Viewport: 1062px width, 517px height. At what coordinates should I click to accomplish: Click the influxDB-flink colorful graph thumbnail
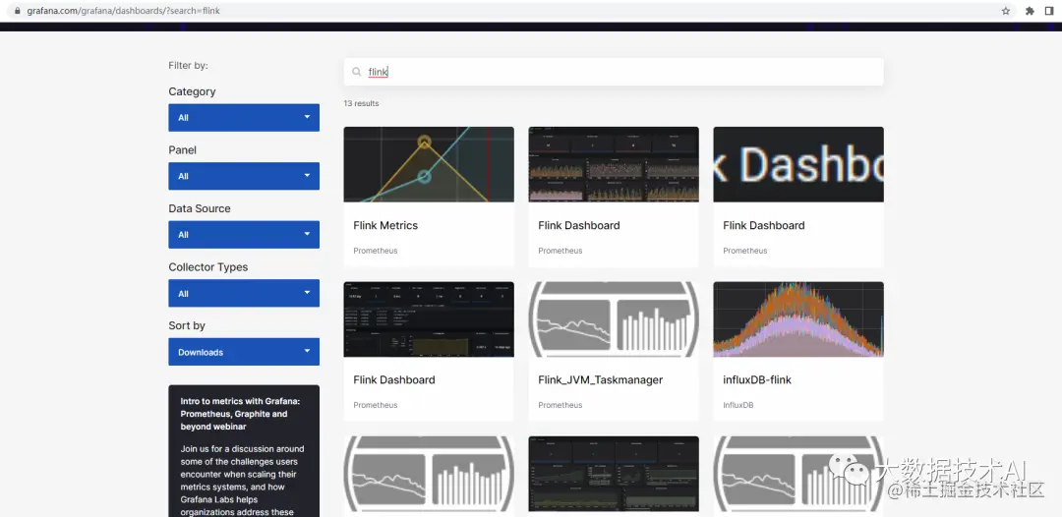798,319
